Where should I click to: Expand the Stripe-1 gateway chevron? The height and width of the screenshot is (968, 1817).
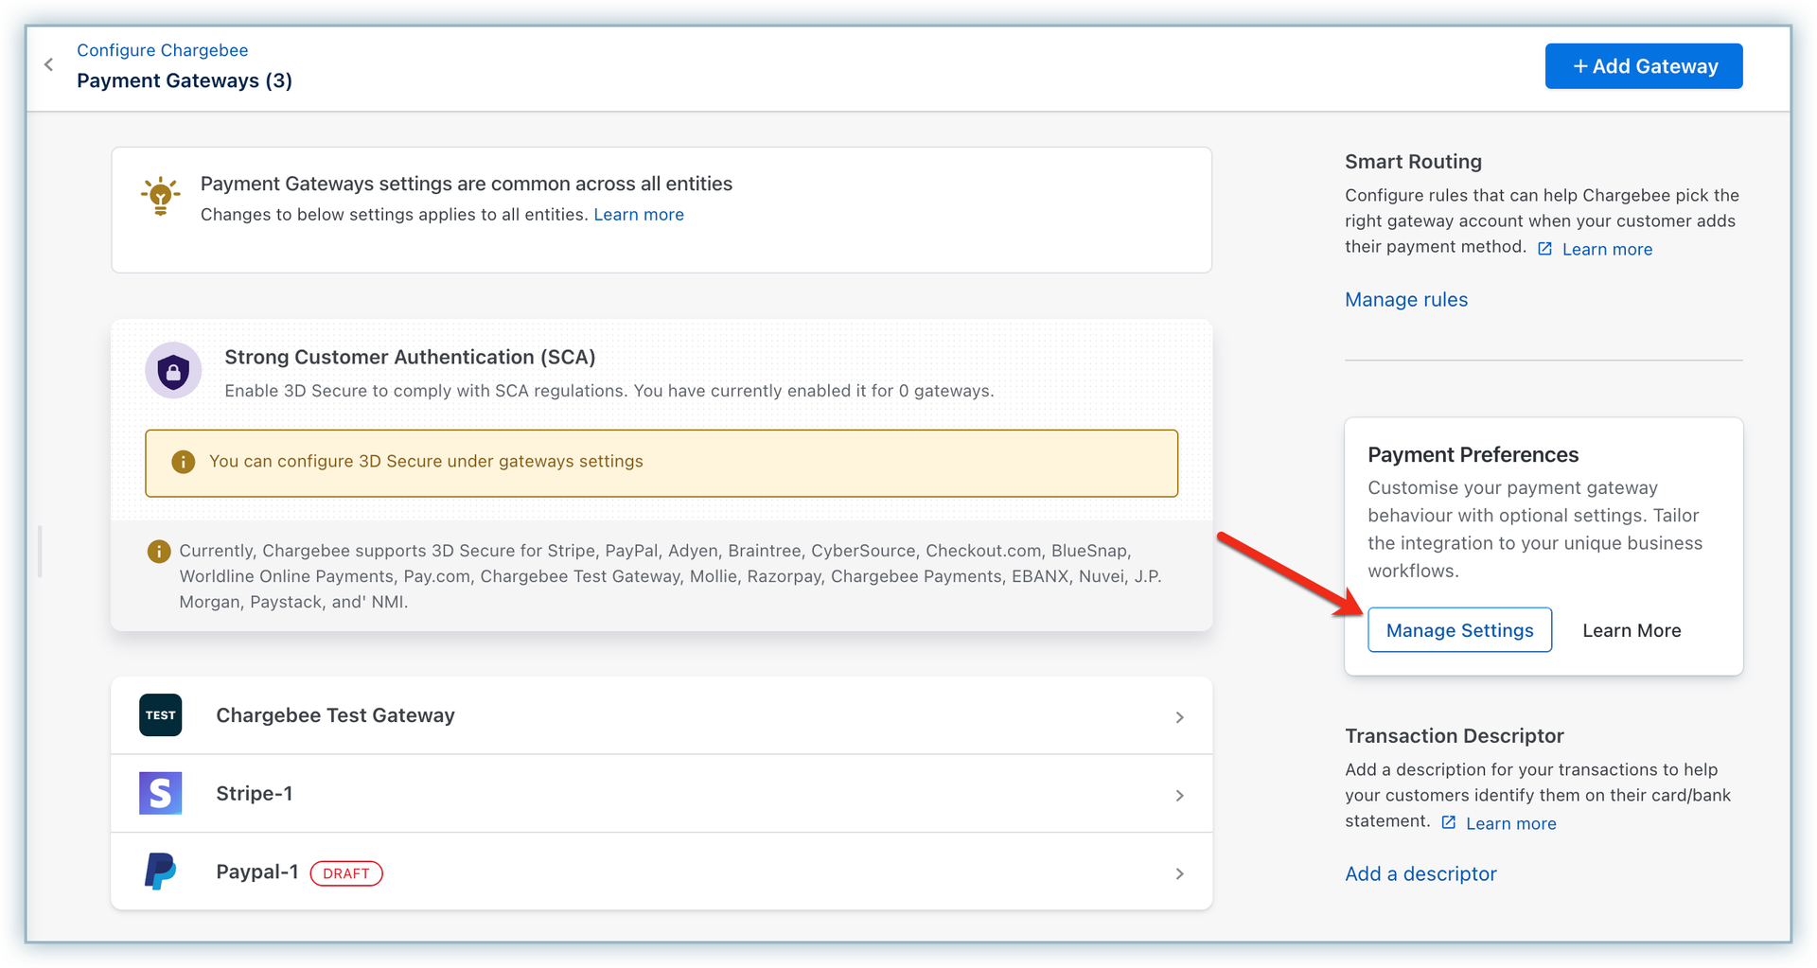tap(1179, 796)
